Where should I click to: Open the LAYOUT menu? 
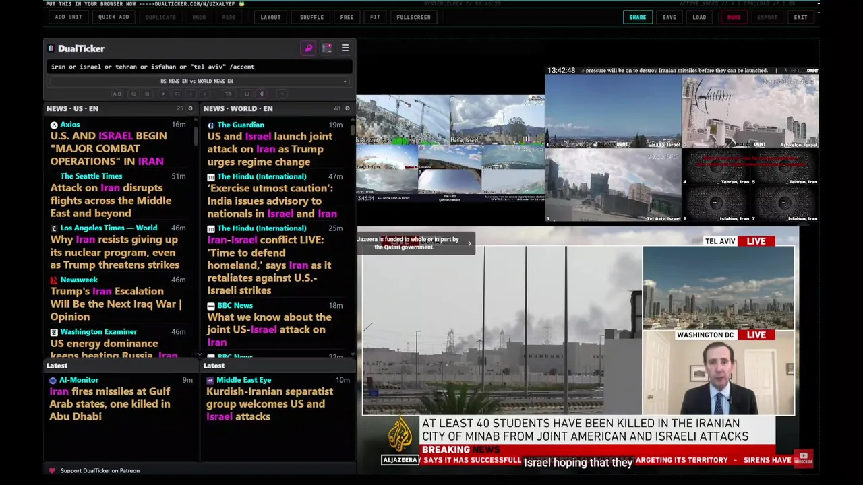270,17
